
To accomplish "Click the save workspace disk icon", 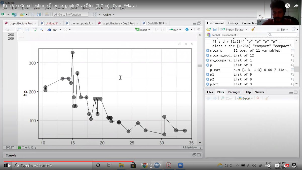I will tap(215, 29).
